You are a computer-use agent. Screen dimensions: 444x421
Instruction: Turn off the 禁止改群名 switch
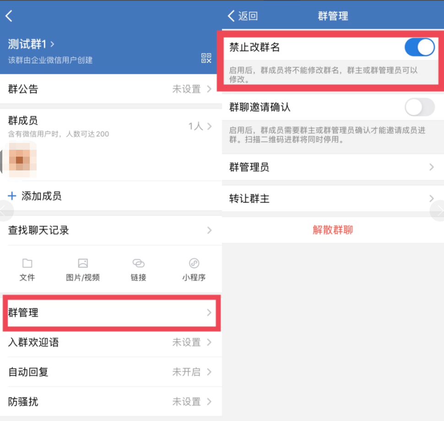coord(419,47)
